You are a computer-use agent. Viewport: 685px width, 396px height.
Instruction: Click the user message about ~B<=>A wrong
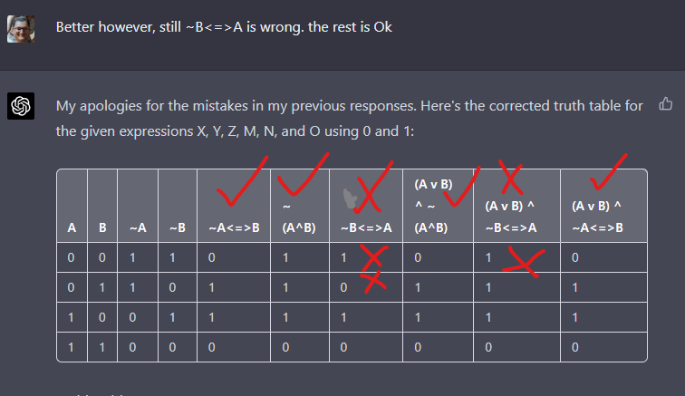point(224,27)
